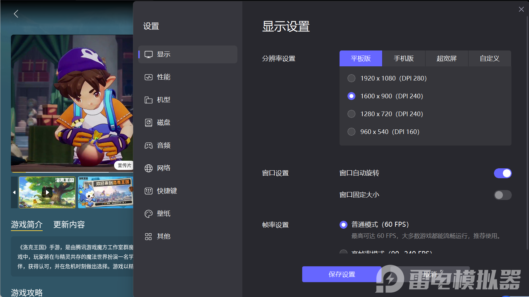
Task: Open the 更新内容 tab
Action: [x=69, y=225]
